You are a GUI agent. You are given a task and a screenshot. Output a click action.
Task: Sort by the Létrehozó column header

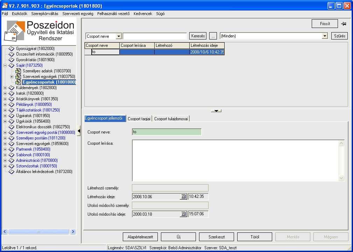pos(172,45)
